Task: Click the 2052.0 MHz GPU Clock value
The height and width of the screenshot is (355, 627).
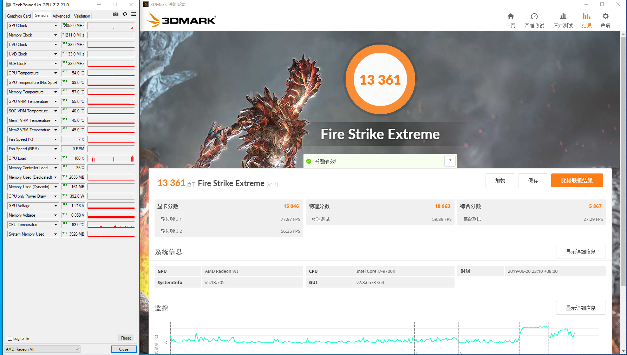Action: (73, 26)
